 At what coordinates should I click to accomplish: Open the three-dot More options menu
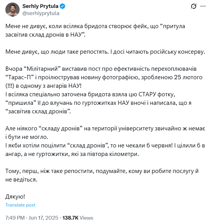point(202,6)
